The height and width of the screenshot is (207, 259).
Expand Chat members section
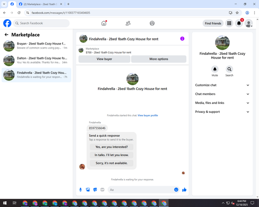pyautogui.click(x=222, y=94)
